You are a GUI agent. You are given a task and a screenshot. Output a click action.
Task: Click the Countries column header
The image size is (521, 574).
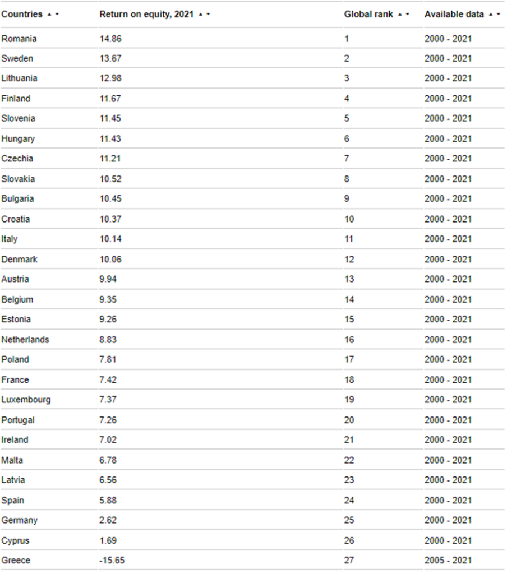click(x=22, y=15)
